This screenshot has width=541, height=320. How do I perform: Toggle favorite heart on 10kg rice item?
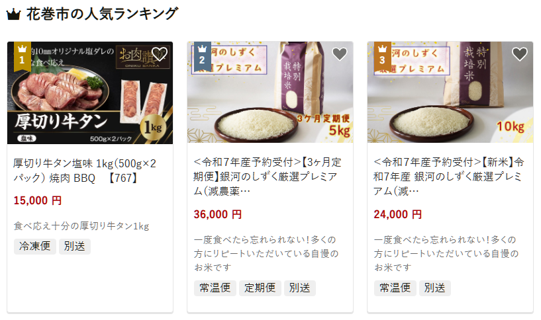520,54
